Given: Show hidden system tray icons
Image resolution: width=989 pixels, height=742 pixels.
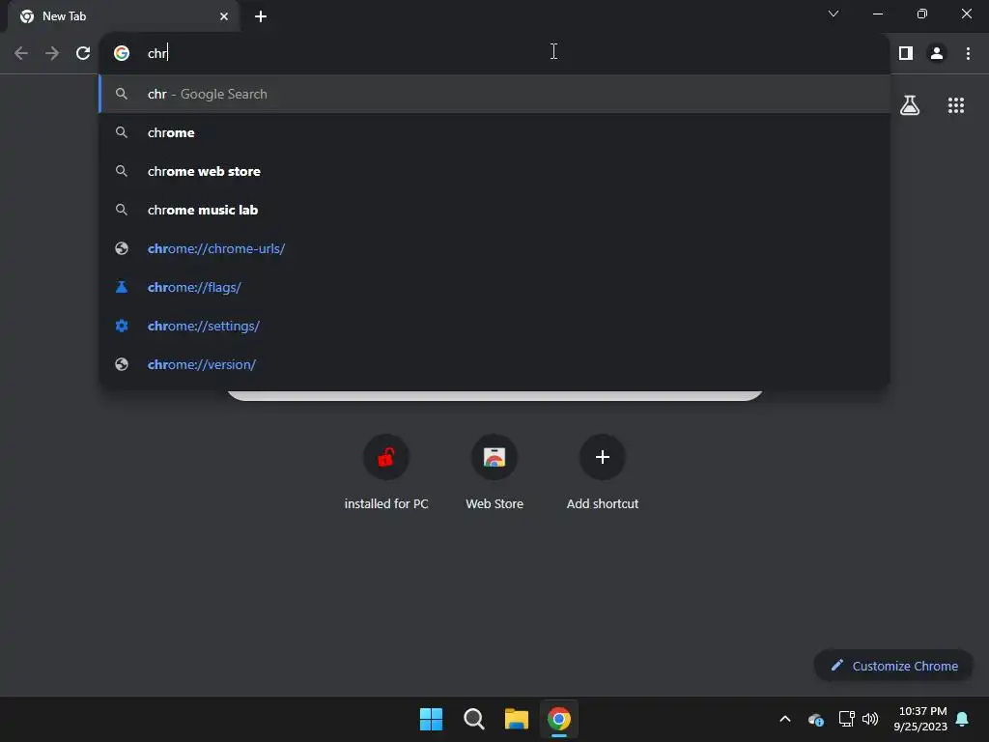Looking at the screenshot, I should click(x=785, y=719).
